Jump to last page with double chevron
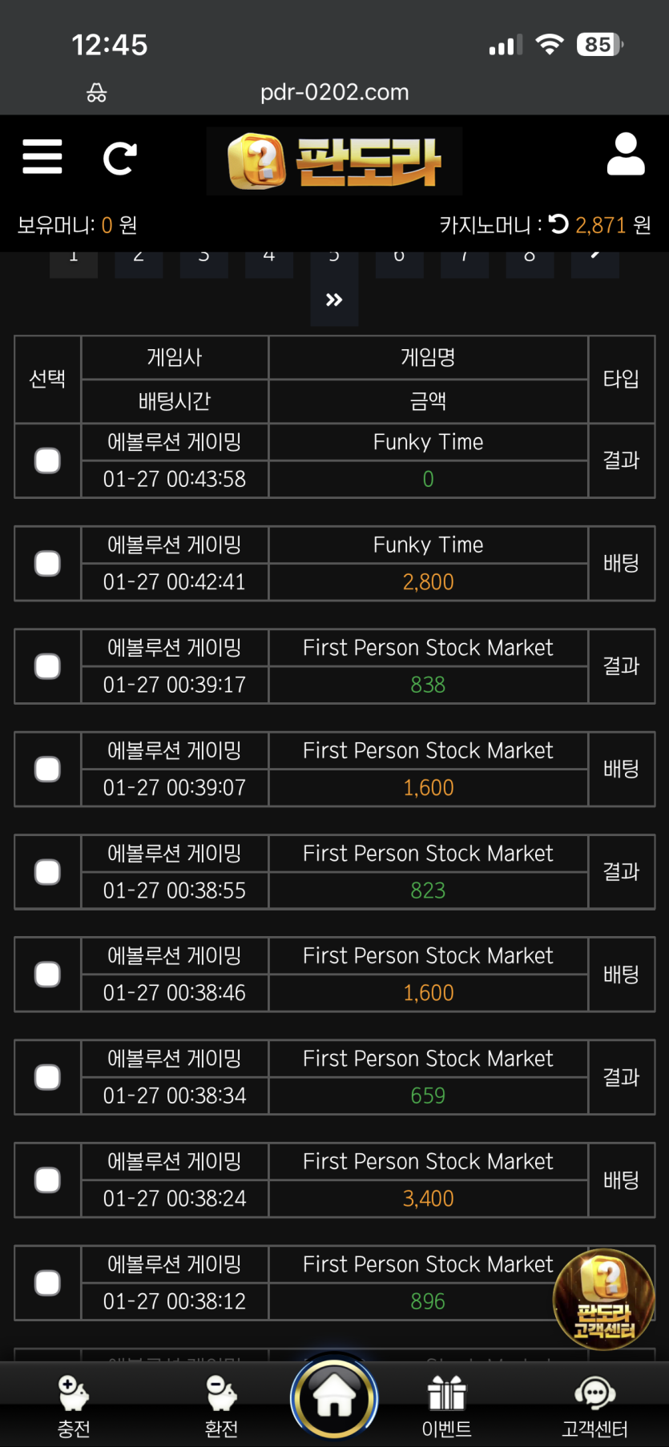This screenshot has width=669, height=1447. click(x=334, y=300)
